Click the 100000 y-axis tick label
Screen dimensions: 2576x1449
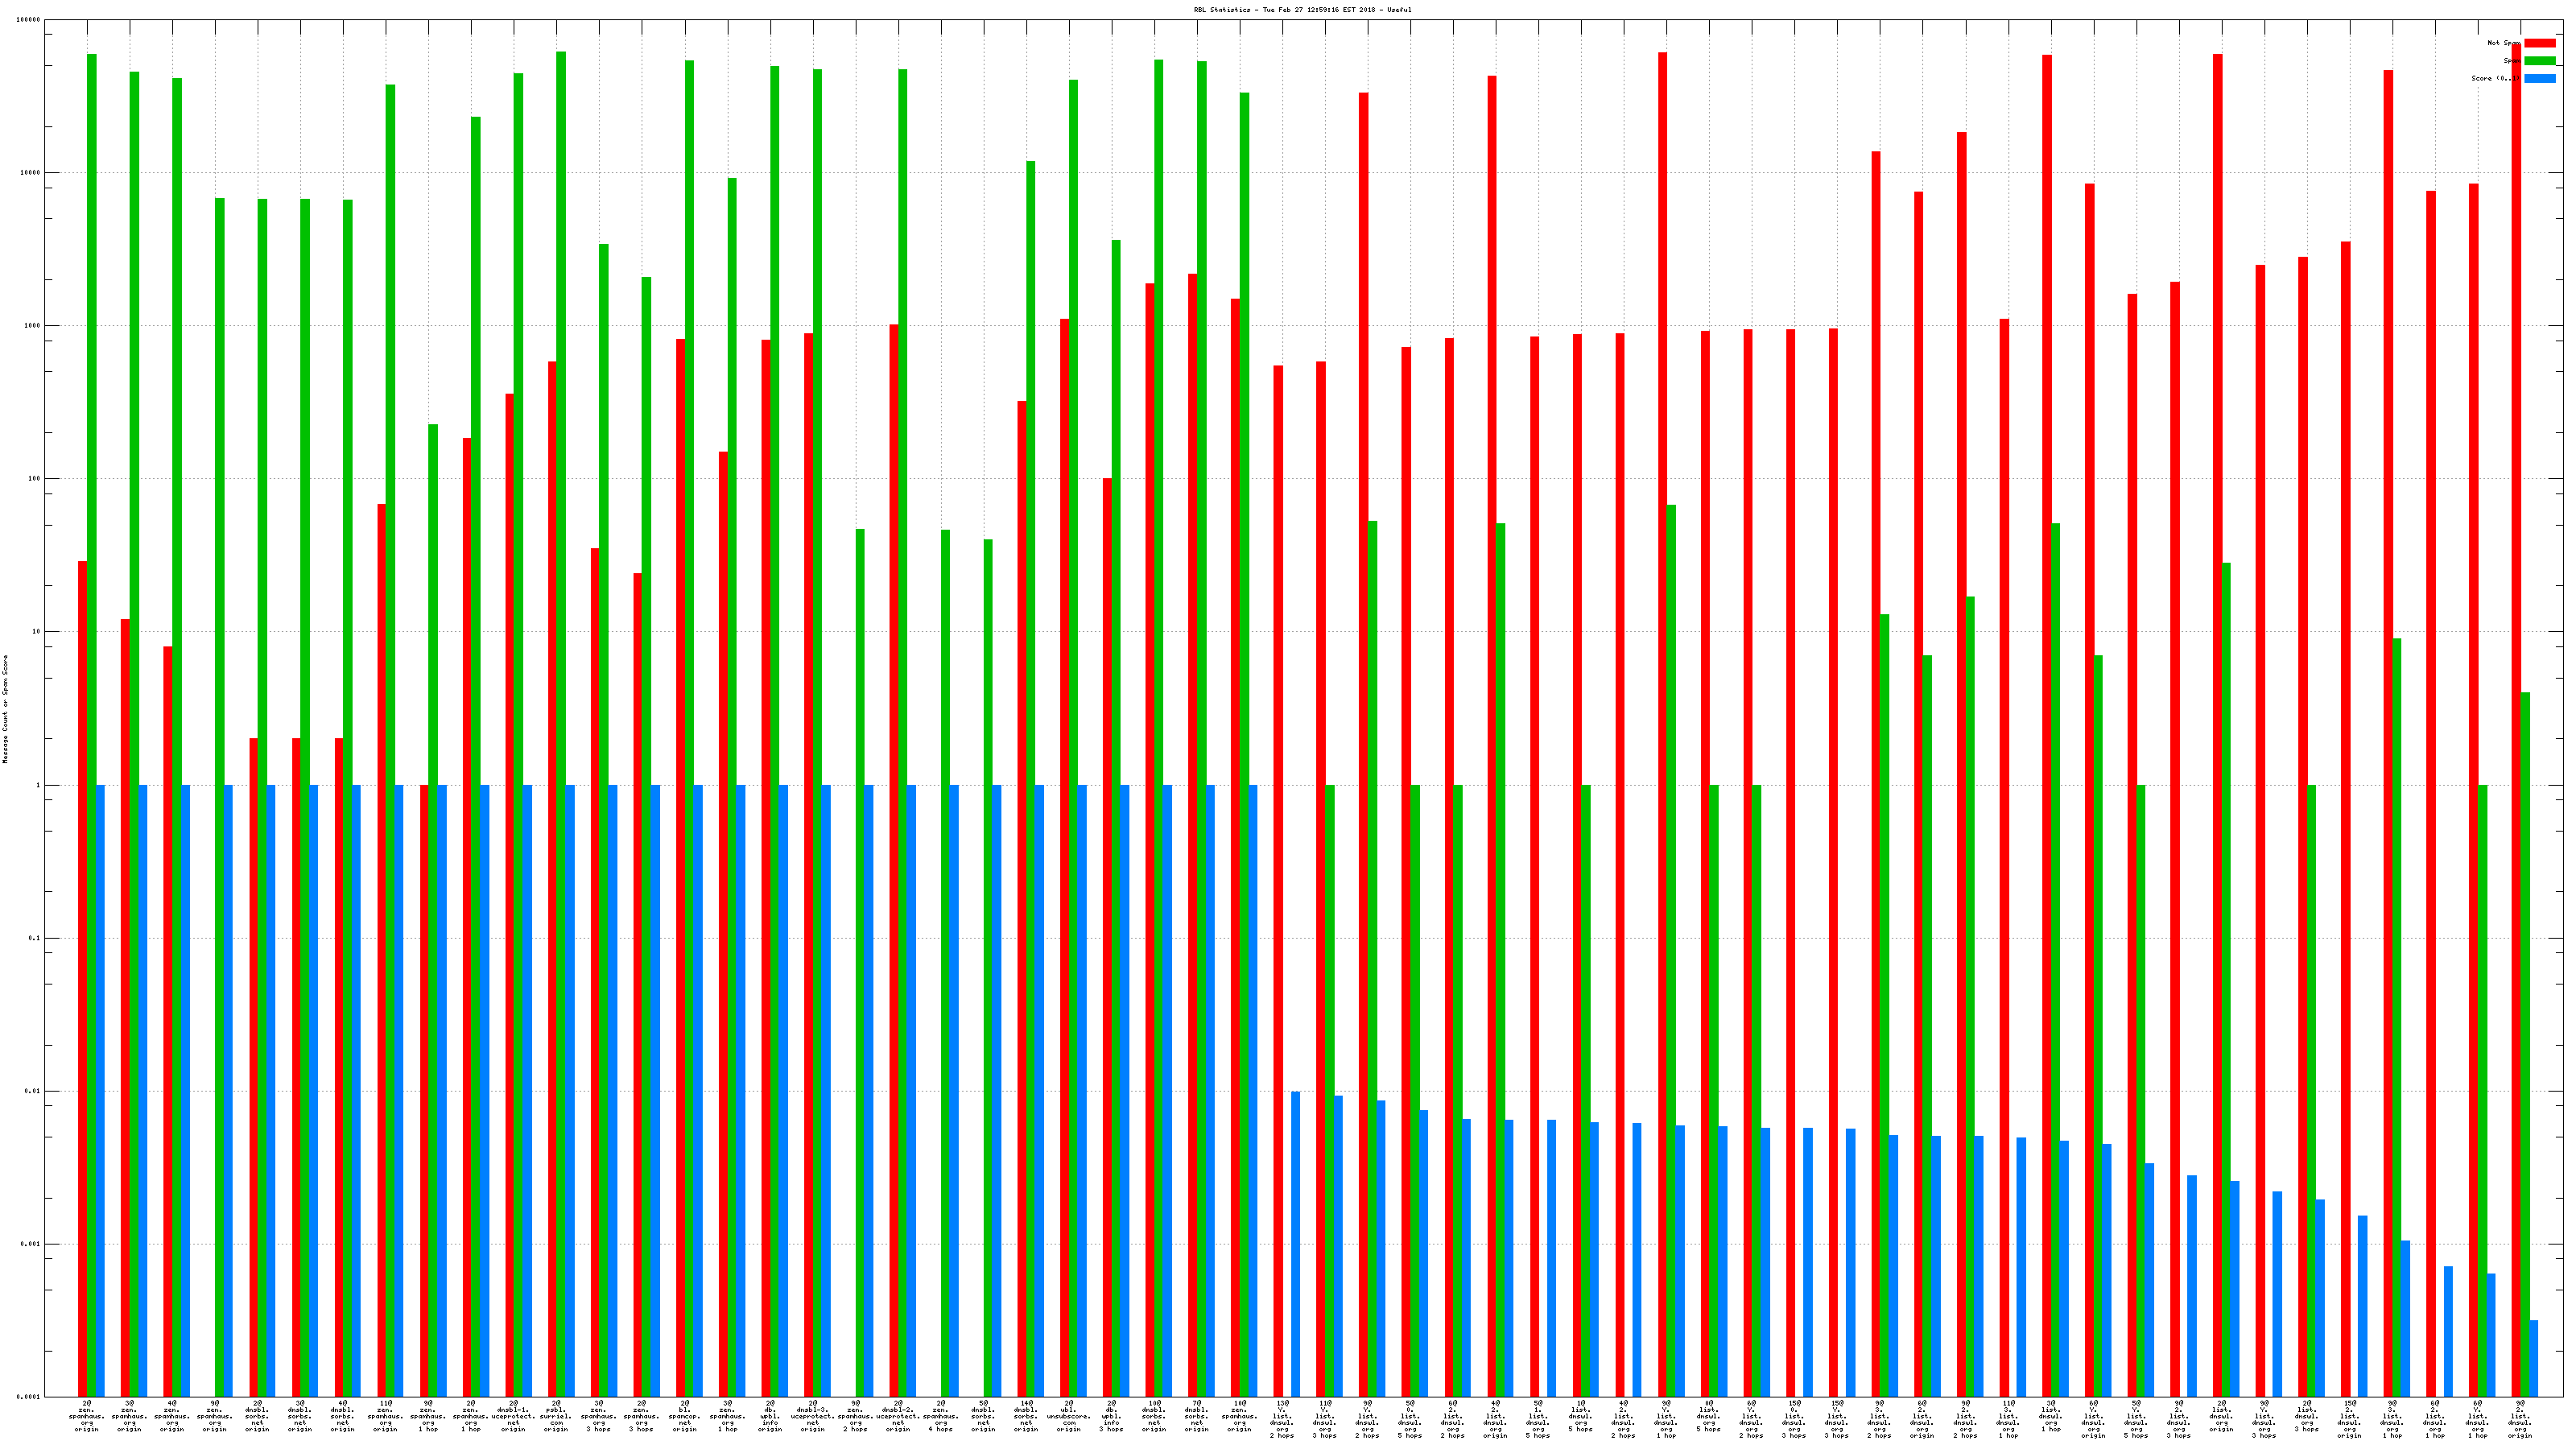click(x=30, y=20)
